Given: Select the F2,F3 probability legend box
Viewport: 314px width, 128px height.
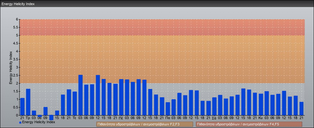Looking at the screenshot, I should (144, 124).
